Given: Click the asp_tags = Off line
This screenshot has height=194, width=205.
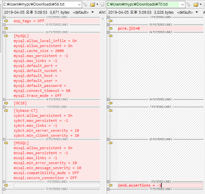Looking at the screenshot, I should point(29,21).
